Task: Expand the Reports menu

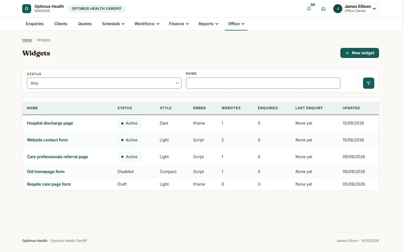Action: click(208, 24)
